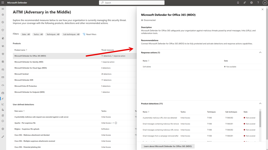The width and height of the screenshot is (268, 150).
Task: Open the info circle icon in the sidebar
Action: [x=3, y=121]
